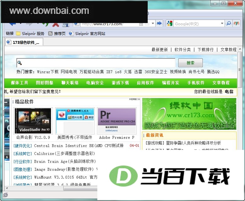Click the 下载排行 link

[x=205, y=50]
